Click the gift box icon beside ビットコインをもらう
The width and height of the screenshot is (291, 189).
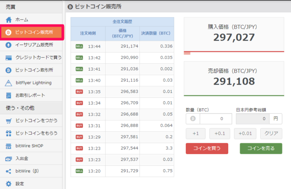pyautogui.click(x=9, y=133)
